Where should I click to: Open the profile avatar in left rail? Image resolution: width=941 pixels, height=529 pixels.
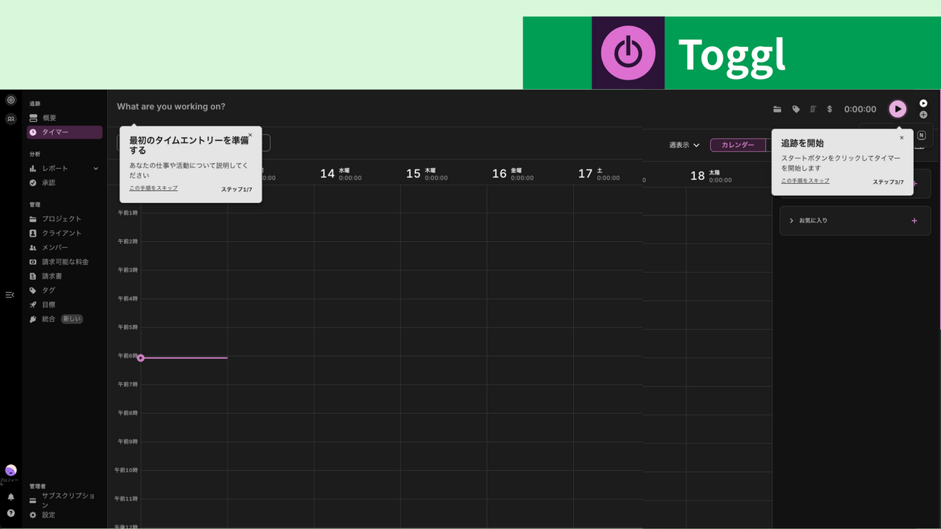click(11, 470)
